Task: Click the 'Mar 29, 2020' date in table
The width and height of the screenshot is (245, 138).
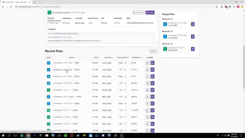Action: point(107,90)
